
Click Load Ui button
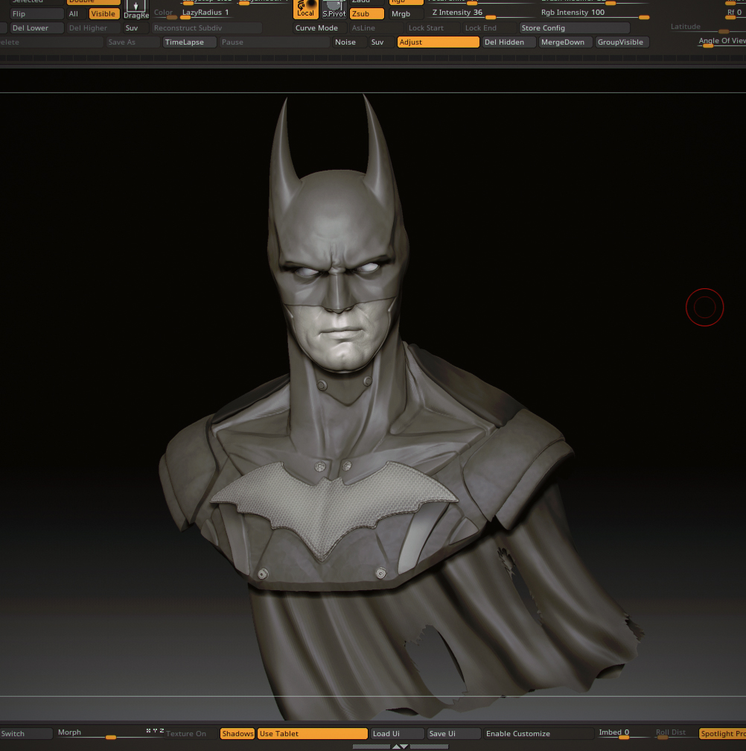click(x=397, y=733)
